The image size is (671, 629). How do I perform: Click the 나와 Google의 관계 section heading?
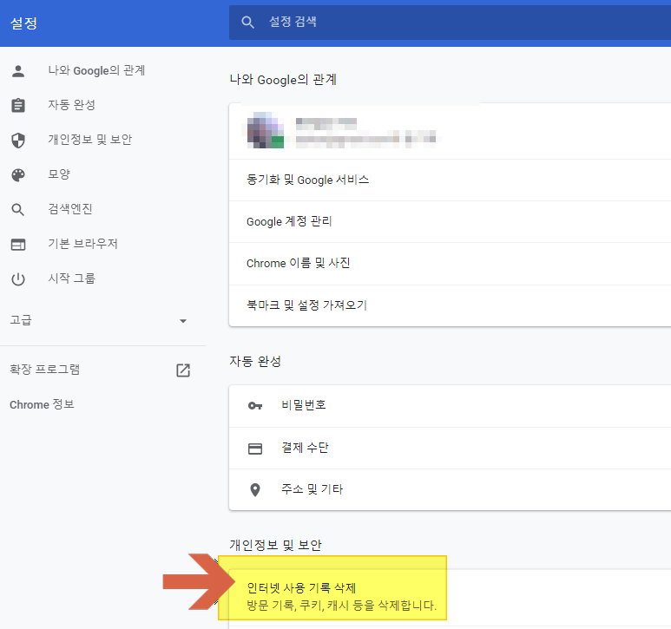pos(283,80)
